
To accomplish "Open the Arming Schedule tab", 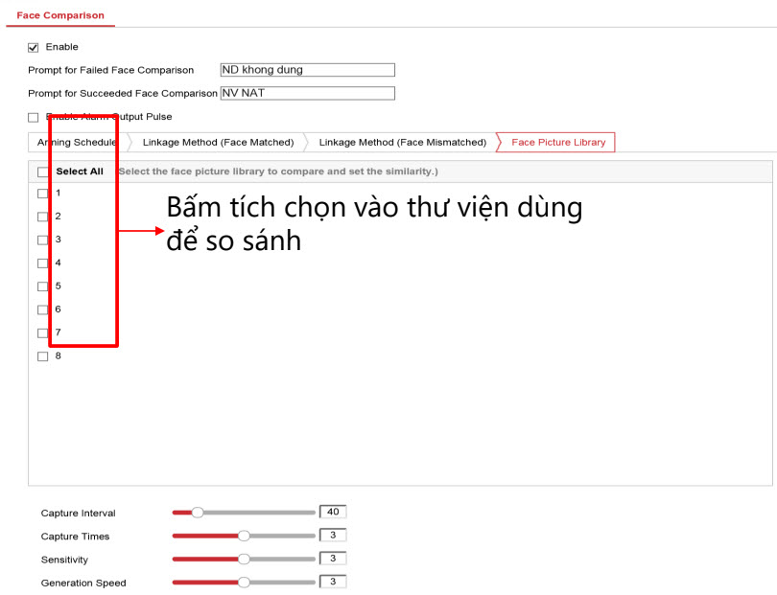I will pyautogui.click(x=75, y=142).
